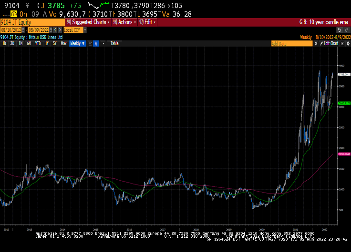Screen dimensions: 351x252
Task: Select the Max range tab
Action: point(63,44)
